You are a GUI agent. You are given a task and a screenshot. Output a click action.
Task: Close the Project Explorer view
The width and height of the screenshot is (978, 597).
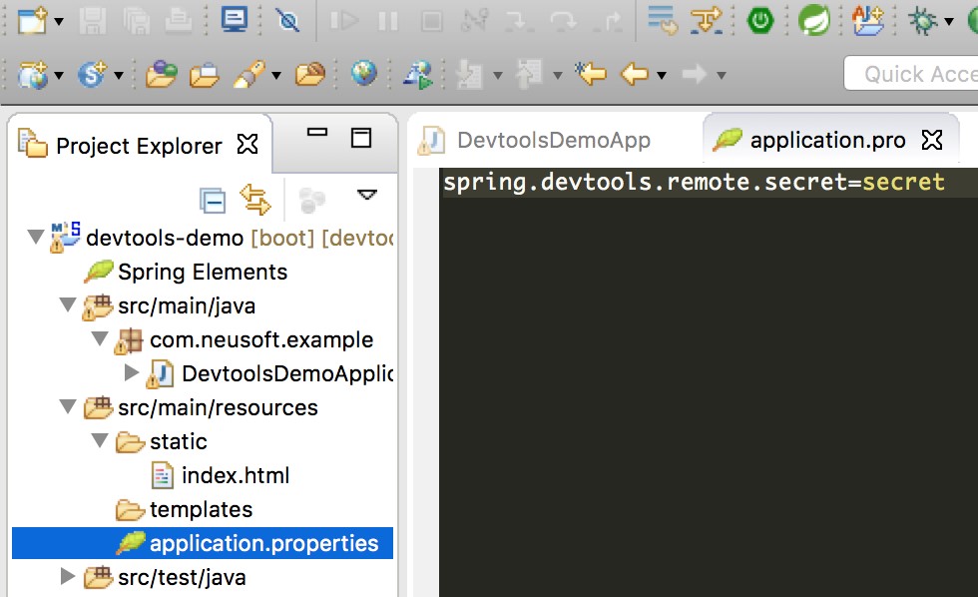tap(247, 144)
